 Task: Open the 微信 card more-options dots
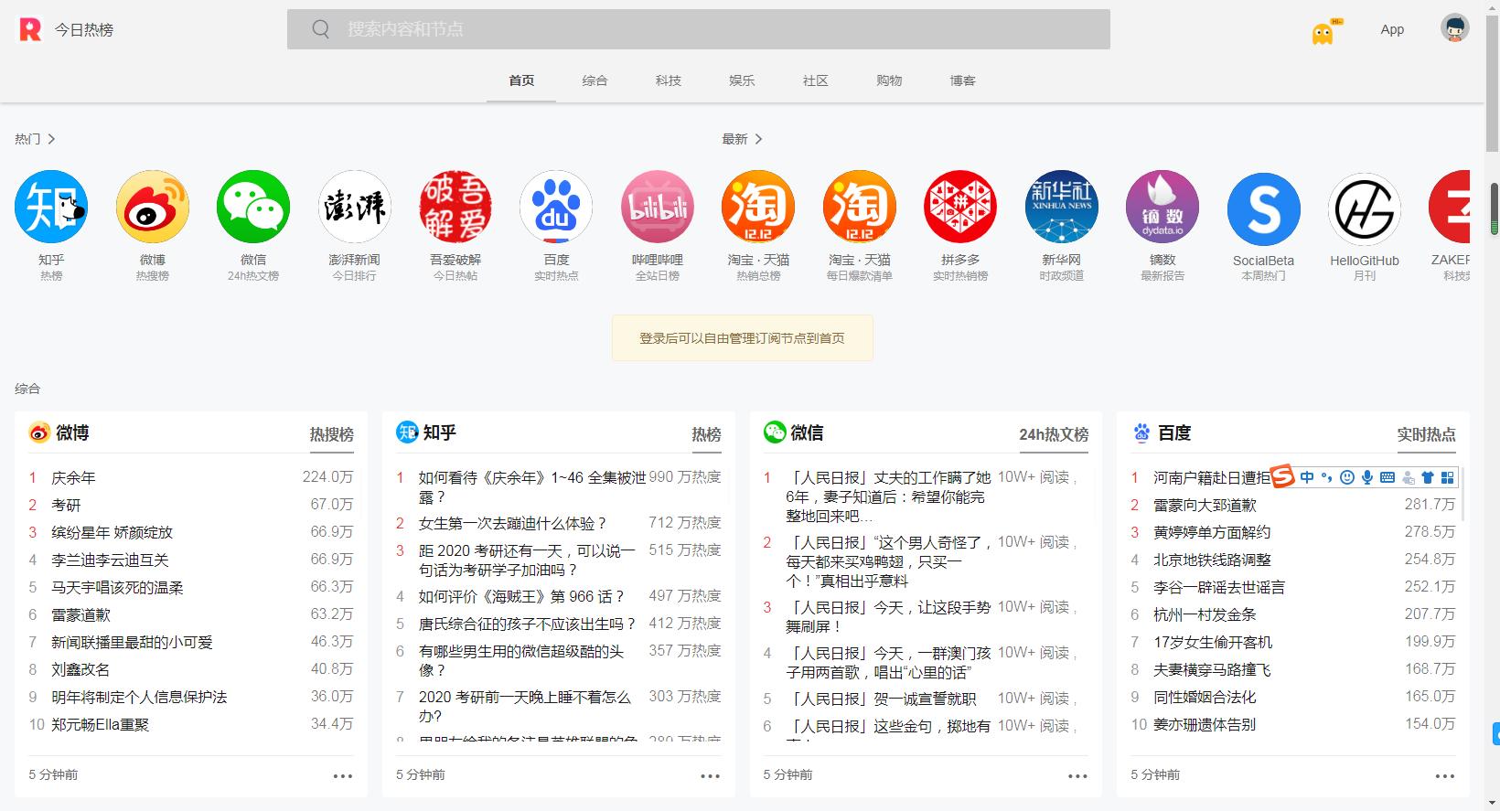pyautogui.click(x=1078, y=775)
